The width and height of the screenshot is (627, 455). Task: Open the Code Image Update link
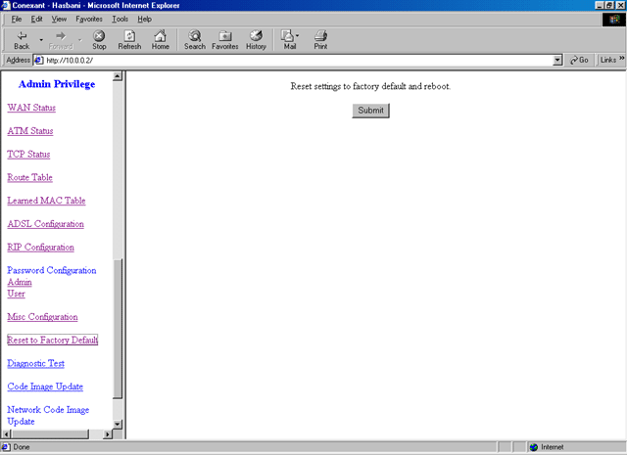tap(45, 387)
